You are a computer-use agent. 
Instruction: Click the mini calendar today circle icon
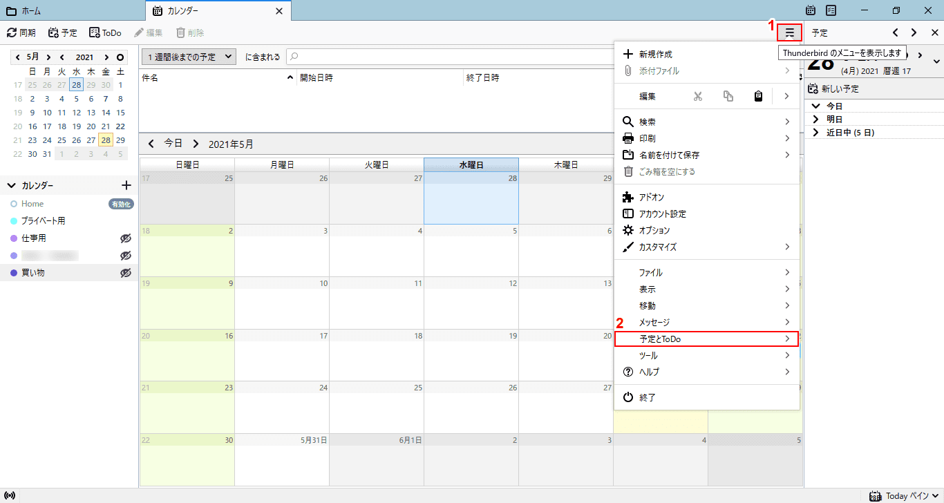click(x=120, y=57)
